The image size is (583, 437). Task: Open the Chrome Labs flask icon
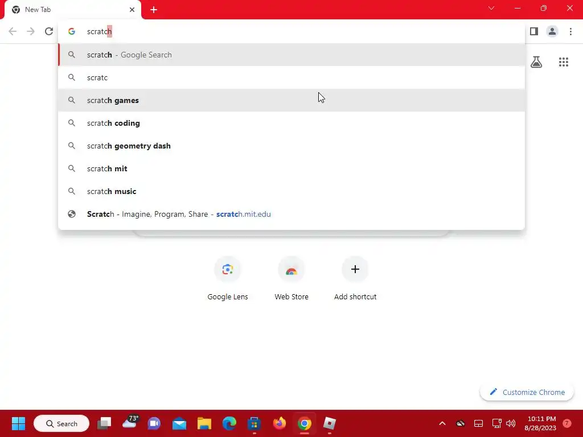click(536, 62)
